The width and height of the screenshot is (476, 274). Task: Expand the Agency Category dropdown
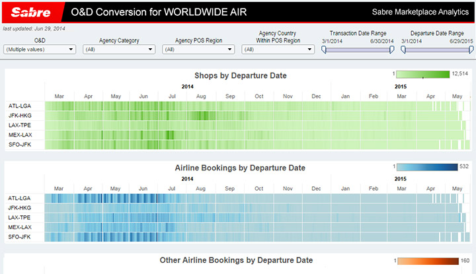[x=119, y=49]
